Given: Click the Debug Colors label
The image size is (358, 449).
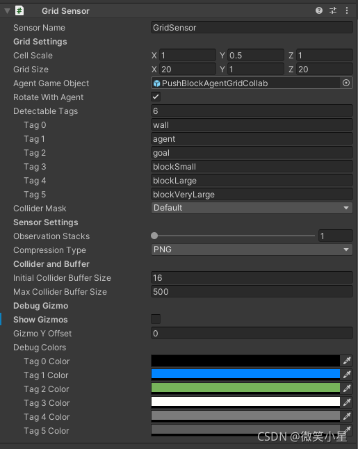Looking at the screenshot, I should 40,348.
